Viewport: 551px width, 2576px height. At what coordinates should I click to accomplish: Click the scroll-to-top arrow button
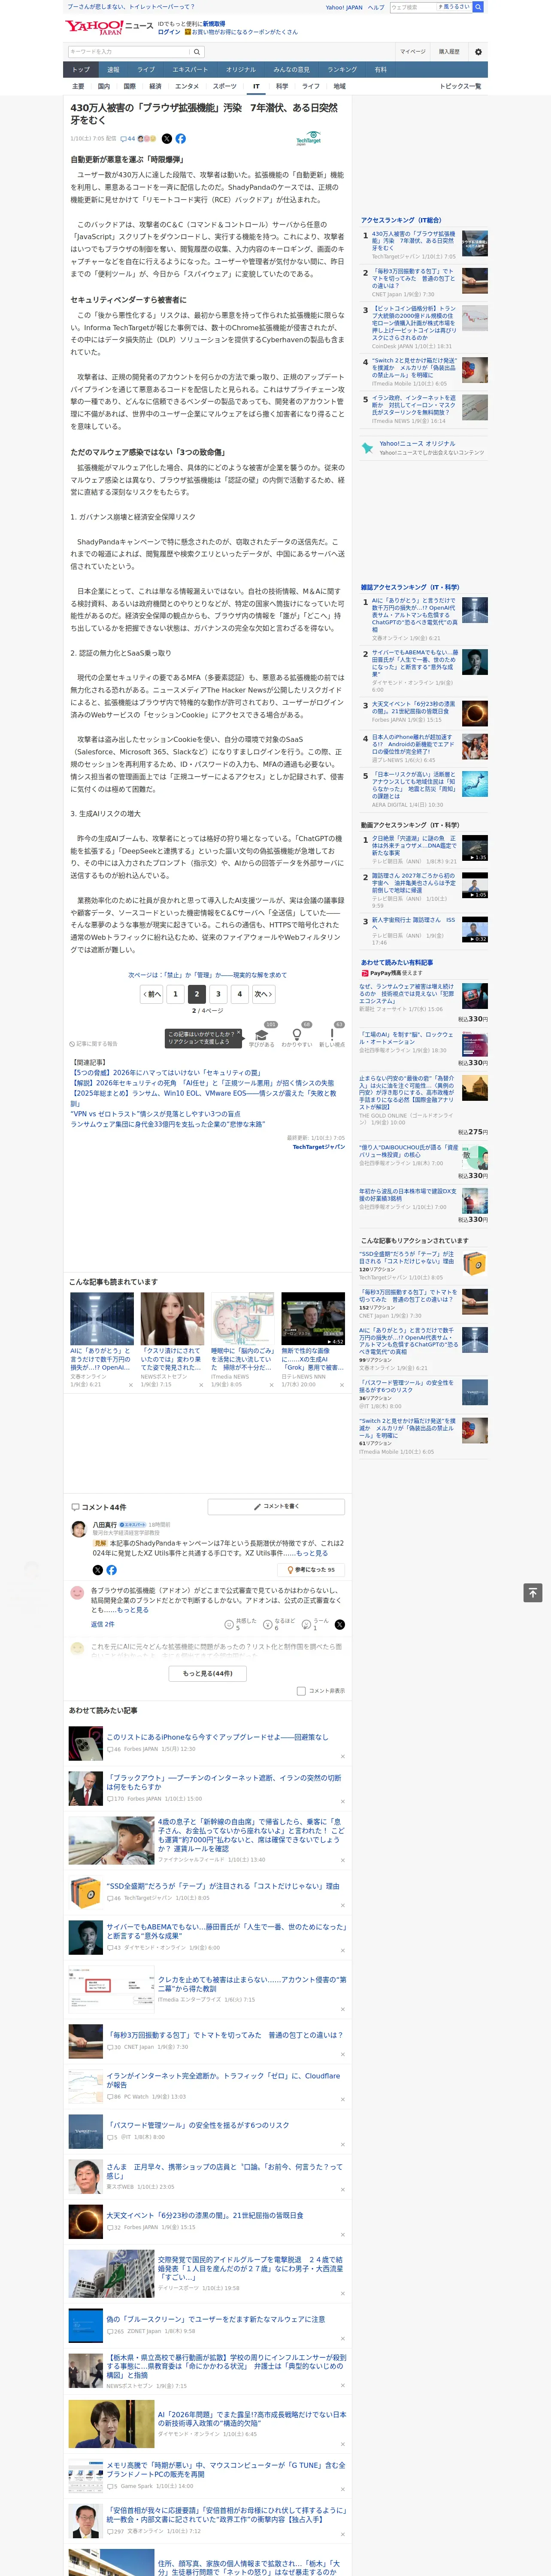(533, 1592)
